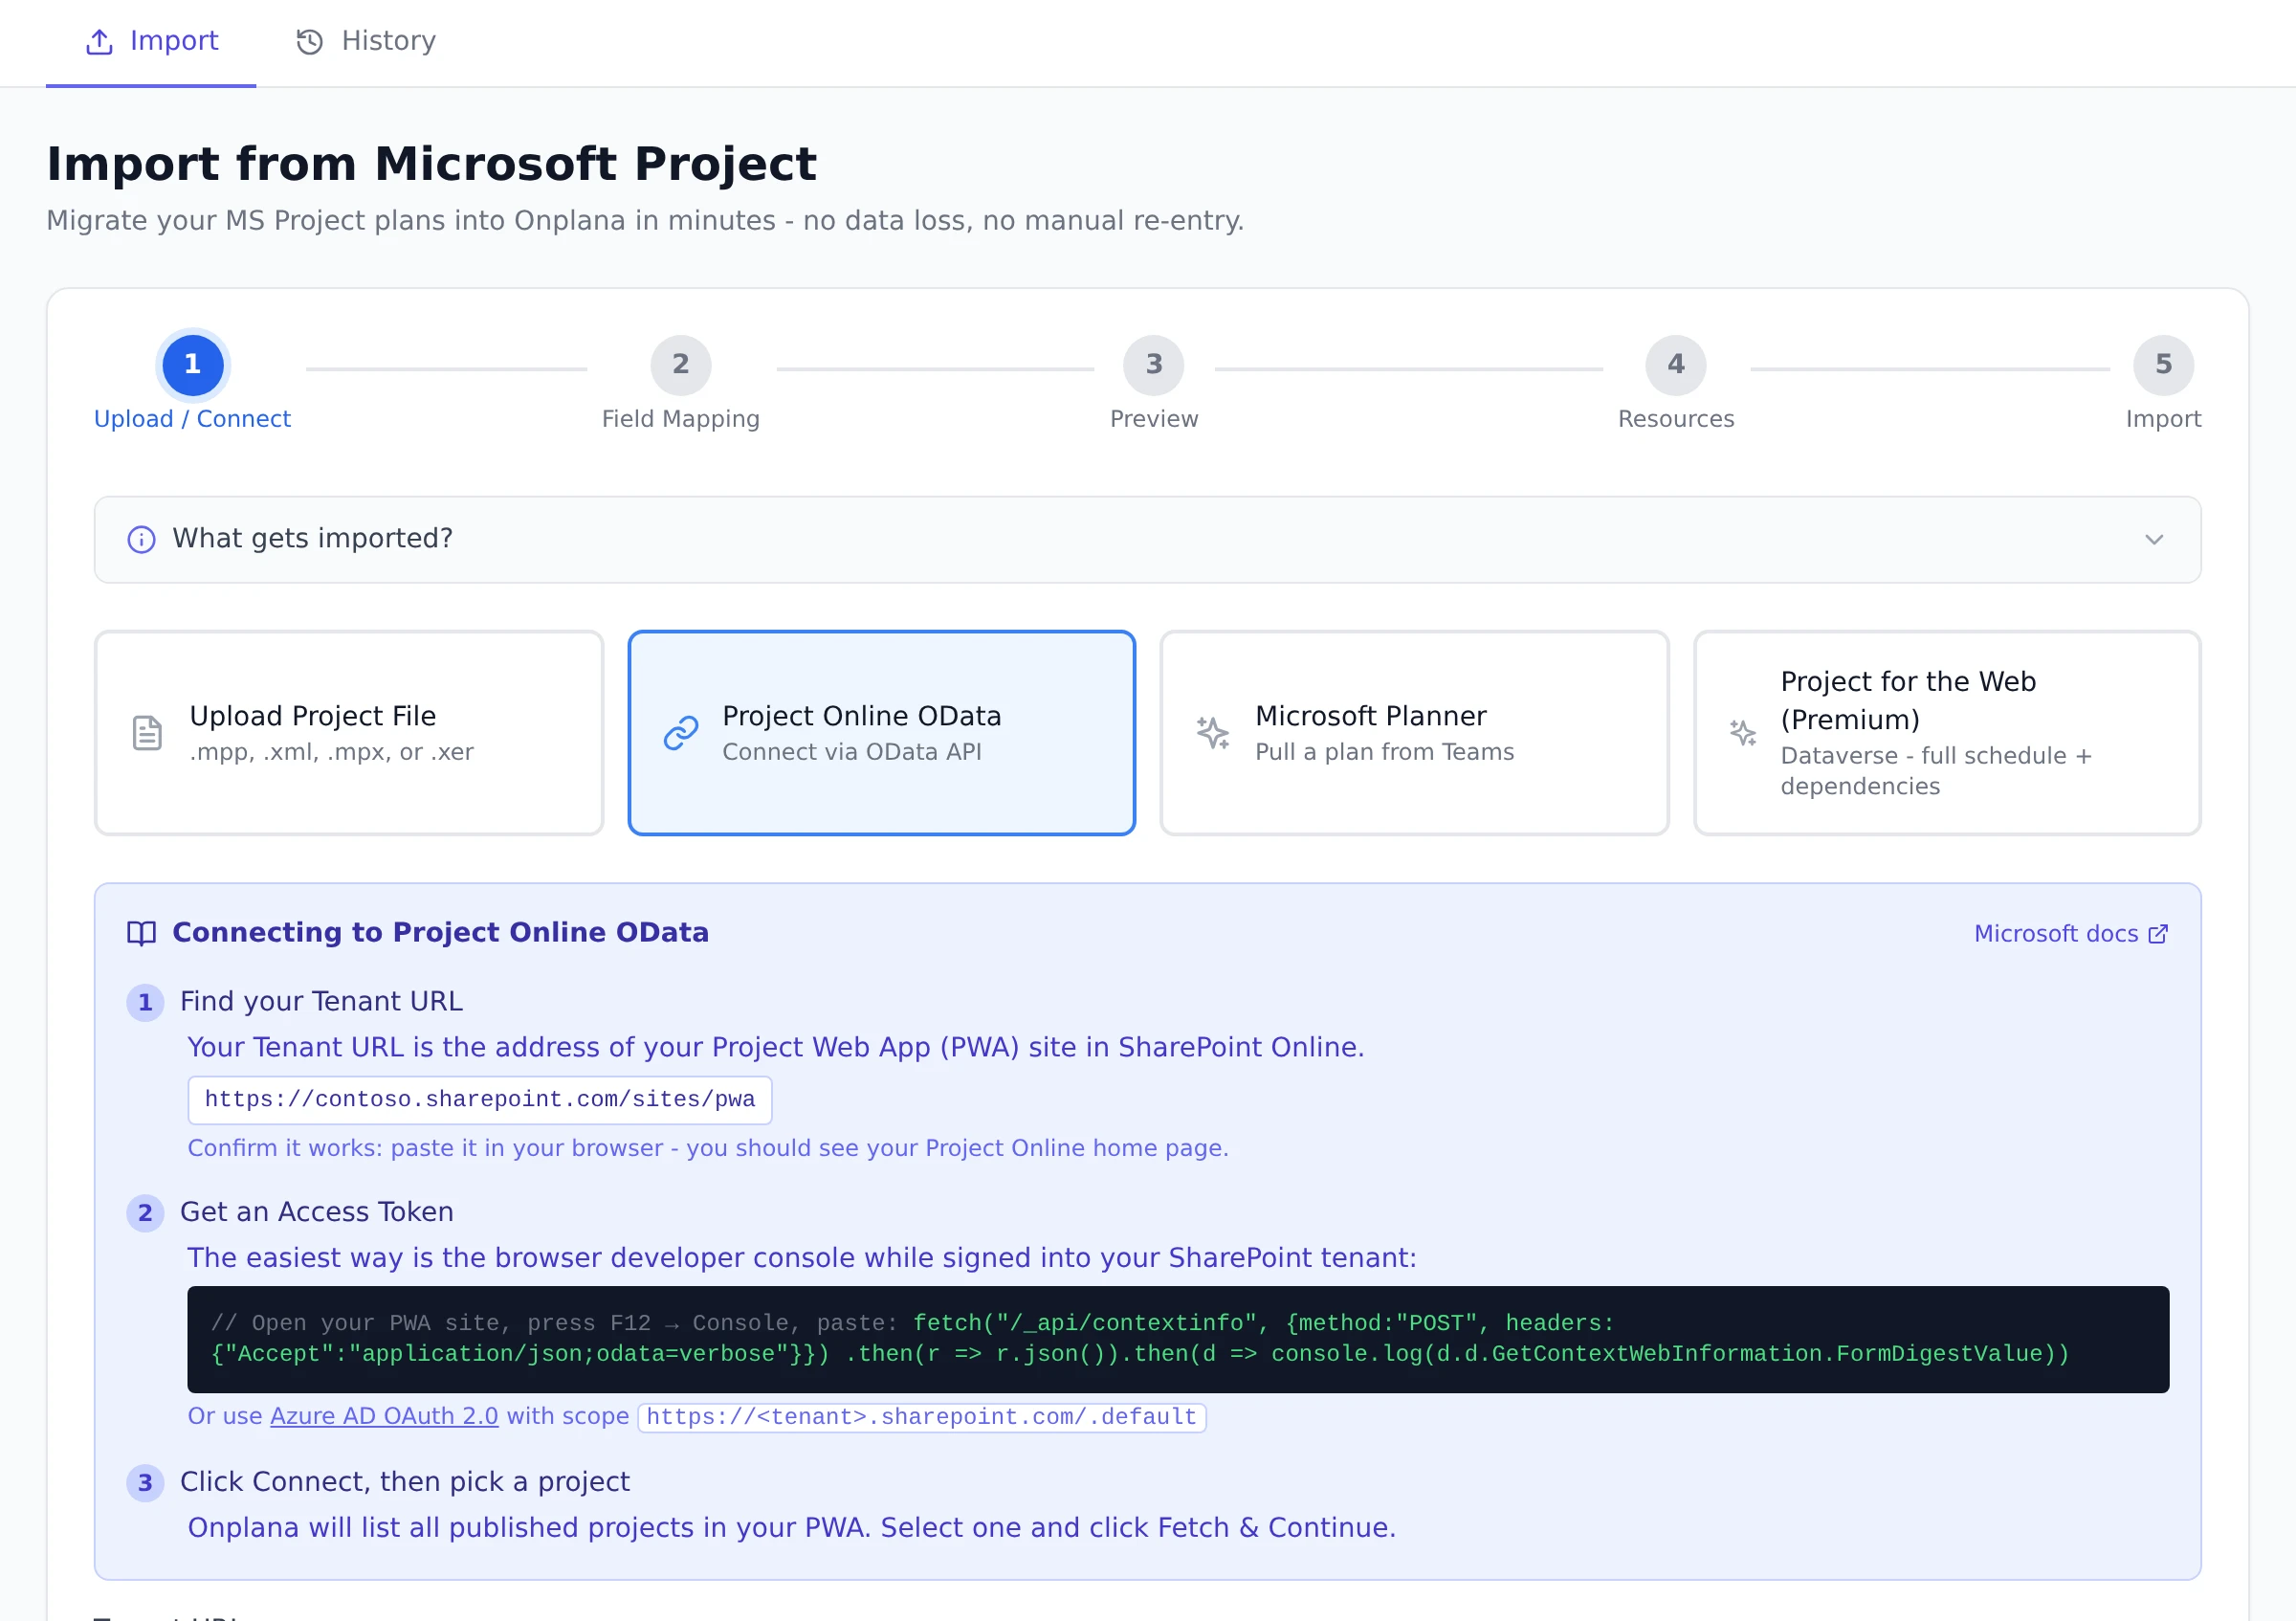Click the Click Connect, then pick a project title

click(x=404, y=1482)
